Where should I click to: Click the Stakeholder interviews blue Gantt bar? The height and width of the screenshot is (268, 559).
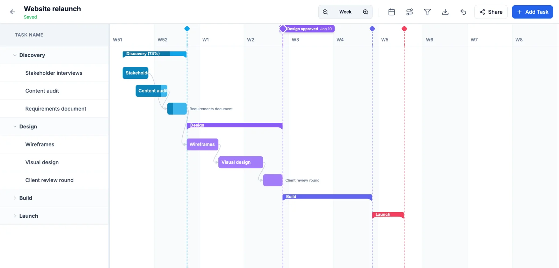136,73
